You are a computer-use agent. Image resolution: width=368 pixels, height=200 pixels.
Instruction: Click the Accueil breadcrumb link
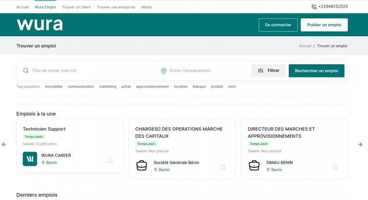click(x=305, y=46)
